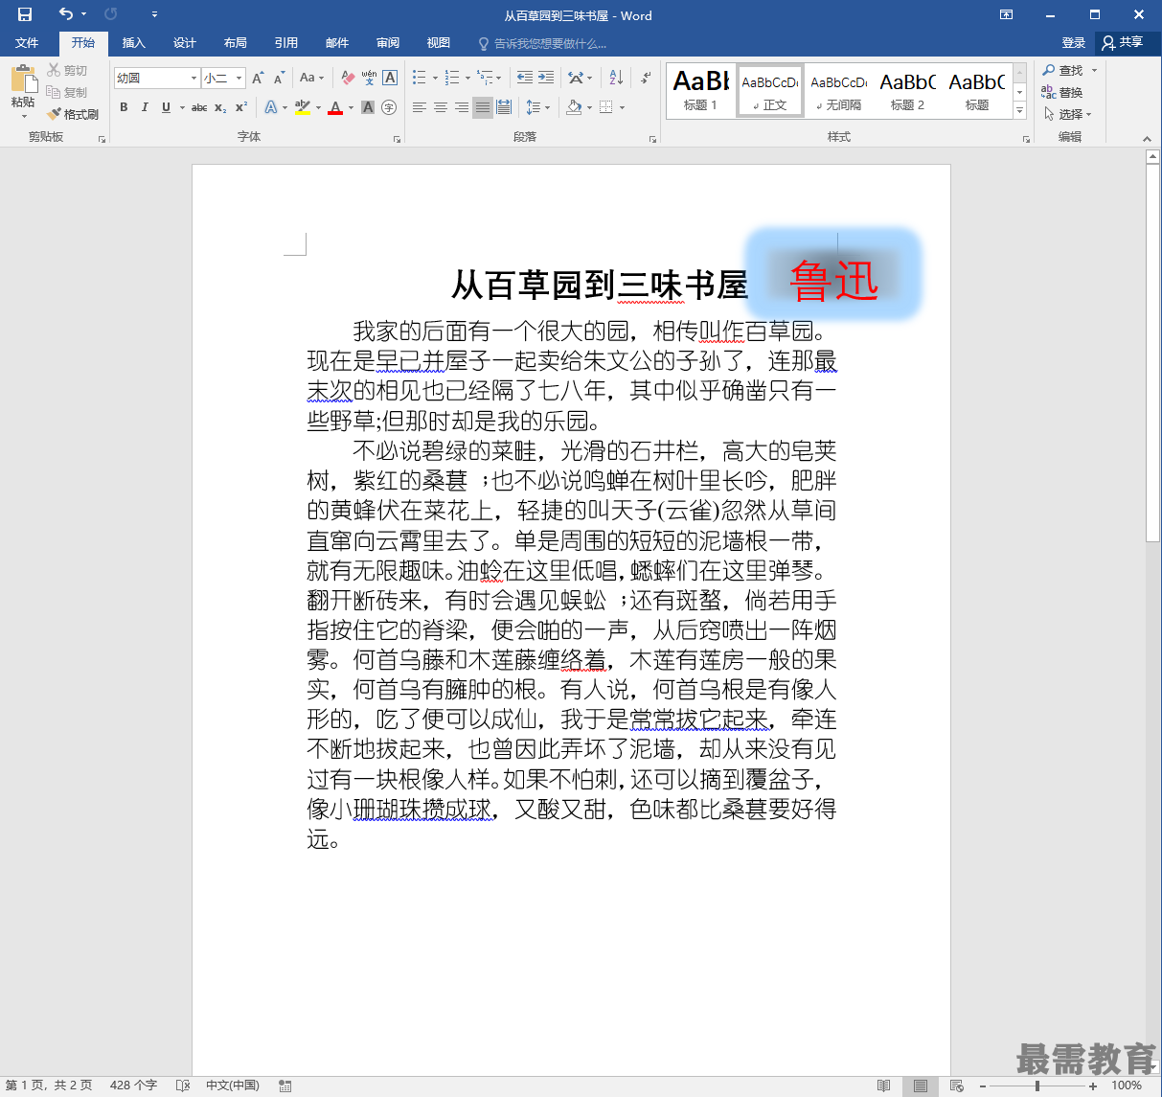Switch to Read Mode view in status bar
The height and width of the screenshot is (1097, 1162).
[884, 1086]
